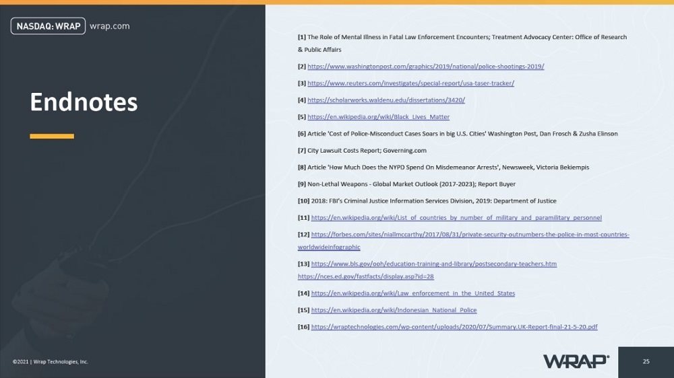Open the Forbes private-security article link
Image resolution: width=674 pixels, height=378 pixels.
click(464, 241)
